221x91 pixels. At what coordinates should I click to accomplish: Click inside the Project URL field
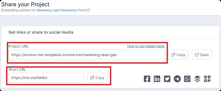86,55
